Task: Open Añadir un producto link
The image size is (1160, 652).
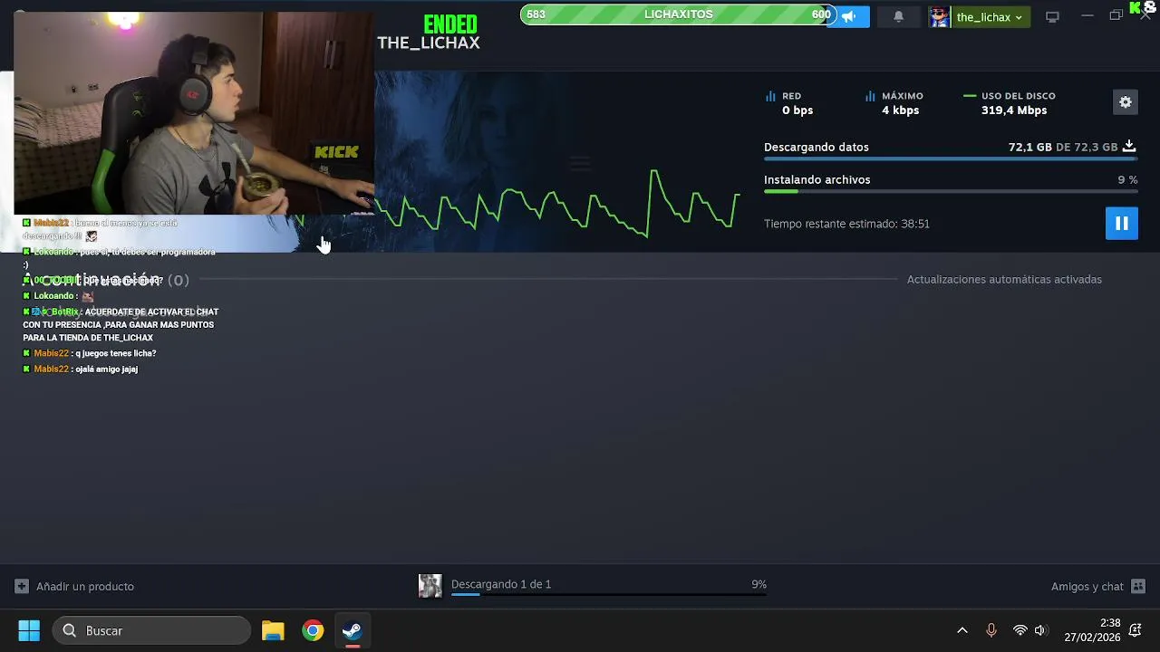Action: [x=85, y=587]
